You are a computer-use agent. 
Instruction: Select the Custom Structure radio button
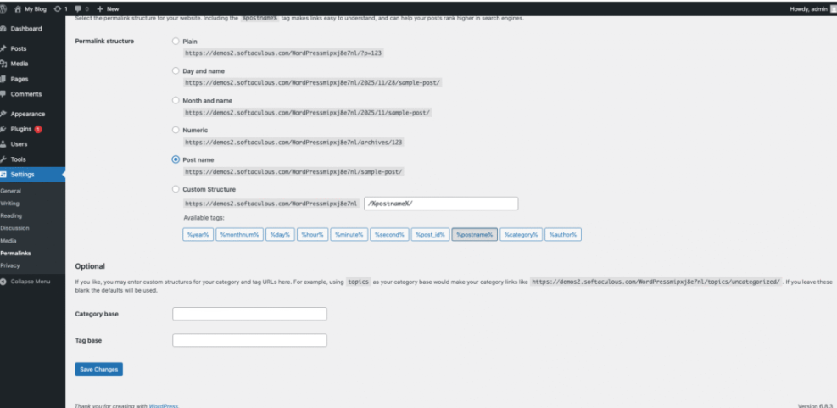[176, 189]
